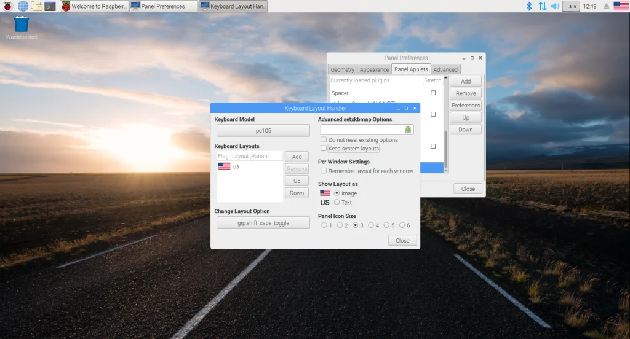
Task: Select the us layout row
Action: pyautogui.click(x=250, y=166)
